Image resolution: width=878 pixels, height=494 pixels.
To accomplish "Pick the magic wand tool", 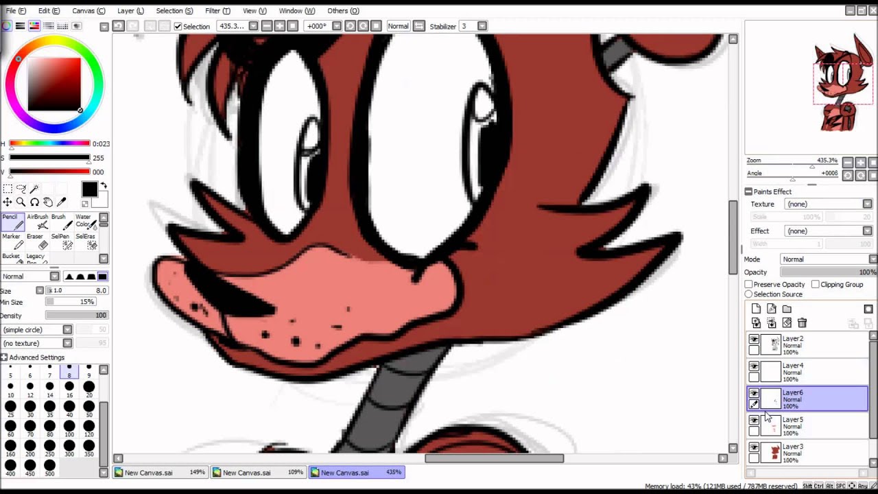I will coord(34,189).
